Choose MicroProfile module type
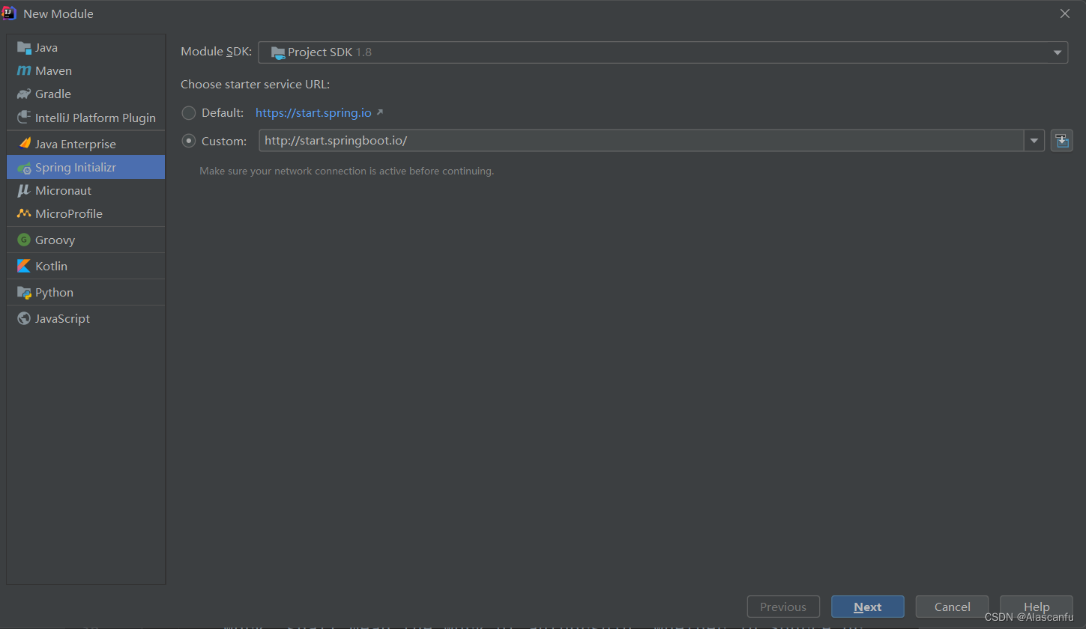 [x=86, y=214]
